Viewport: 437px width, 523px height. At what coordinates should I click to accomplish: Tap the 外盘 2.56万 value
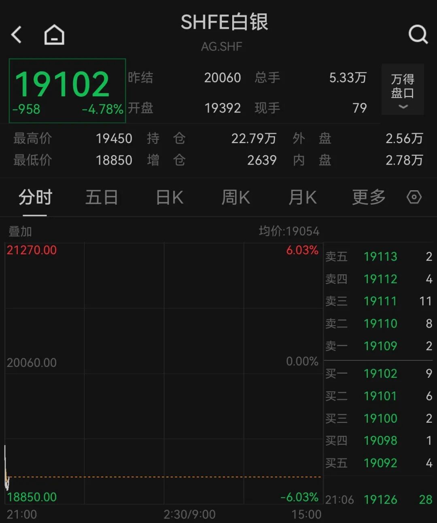click(404, 139)
